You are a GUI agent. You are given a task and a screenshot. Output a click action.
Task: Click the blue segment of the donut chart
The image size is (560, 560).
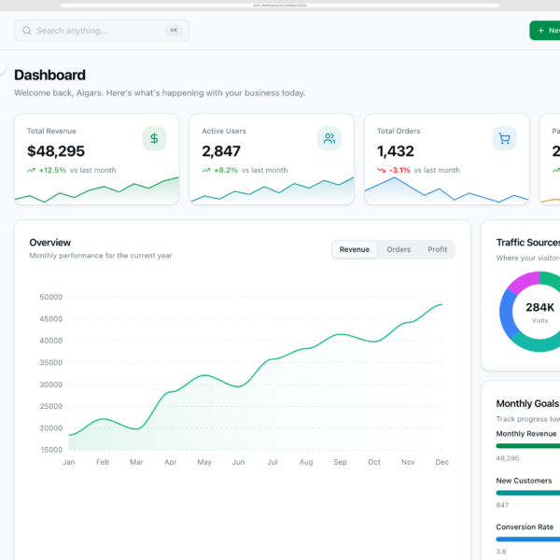pyautogui.click(x=507, y=314)
